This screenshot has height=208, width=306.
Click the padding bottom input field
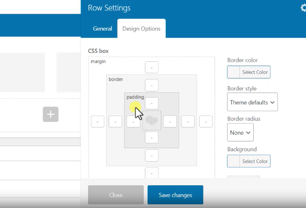click(x=152, y=137)
